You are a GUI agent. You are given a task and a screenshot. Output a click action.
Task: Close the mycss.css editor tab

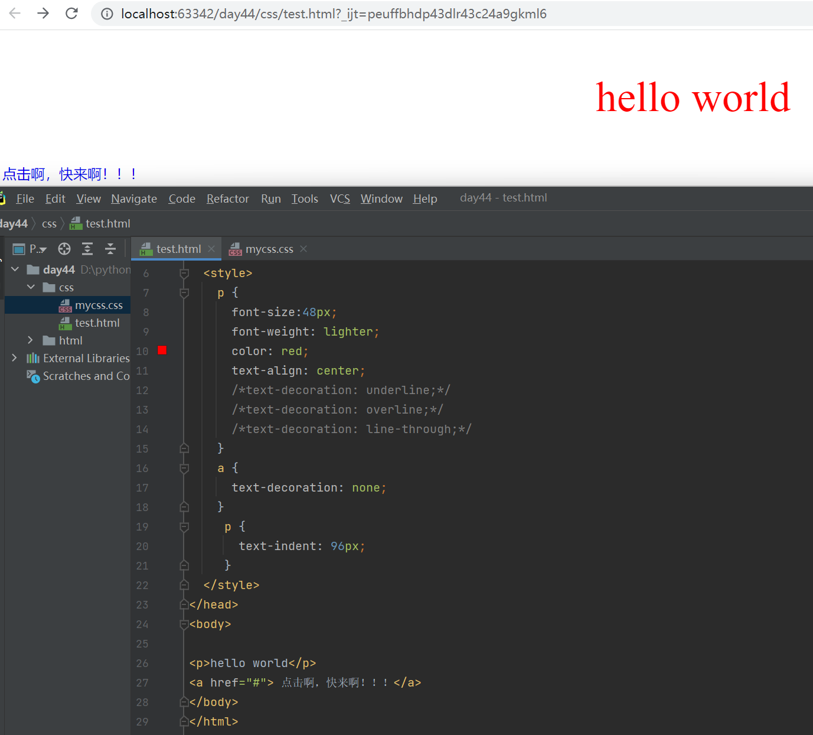tap(303, 249)
